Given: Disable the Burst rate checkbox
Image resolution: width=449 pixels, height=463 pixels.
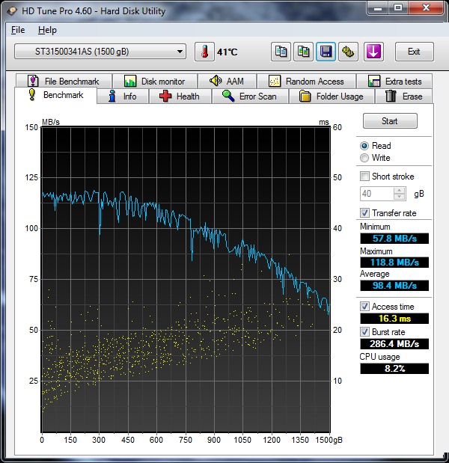Looking at the screenshot, I should 364,331.
